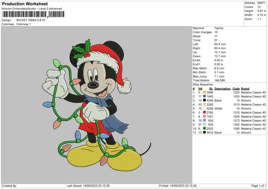The width and height of the screenshot is (268, 189).
Task: Select the pale pink swatch in stop row 4
Action: point(205,104)
